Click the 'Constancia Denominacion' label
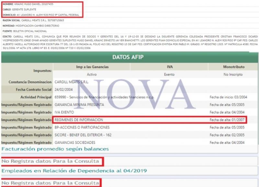 [30, 82]
